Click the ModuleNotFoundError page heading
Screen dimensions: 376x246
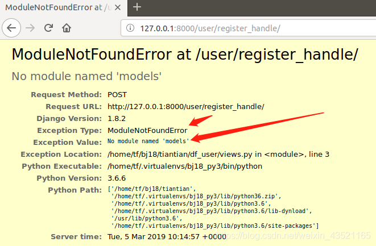tap(185, 55)
